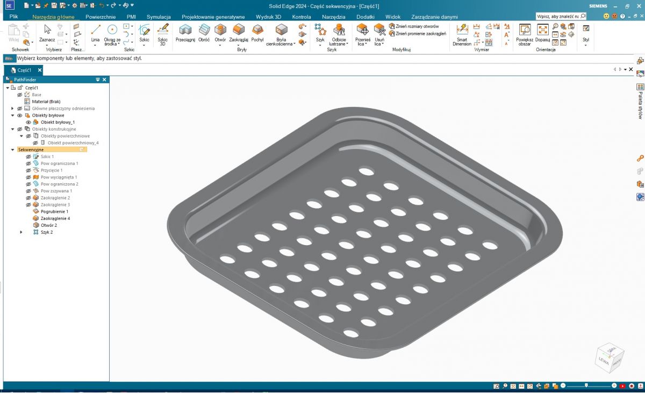This screenshot has width=645, height=394.
Task: Show Pow ograniczona 1 via its eye icon
Action: (x=28, y=163)
